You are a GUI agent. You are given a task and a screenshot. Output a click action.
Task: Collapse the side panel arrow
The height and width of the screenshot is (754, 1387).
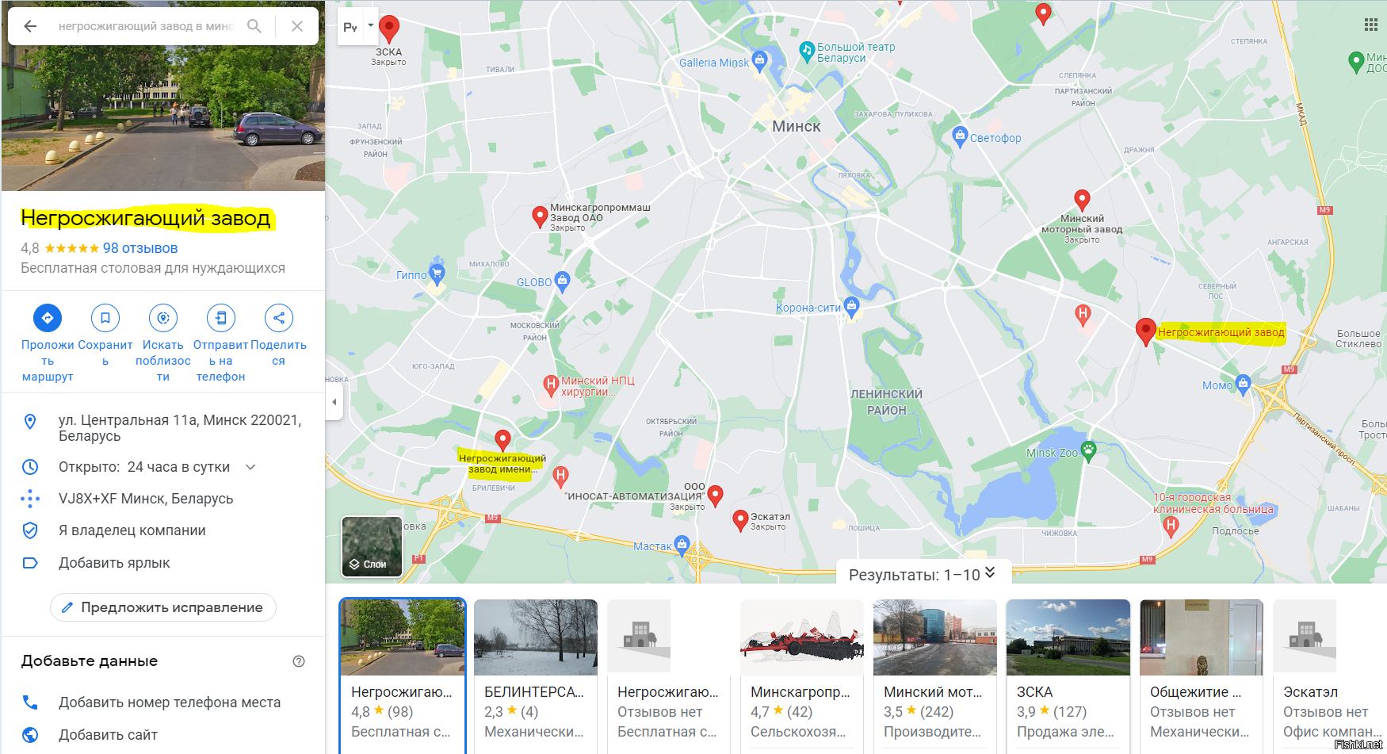pyautogui.click(x=334, y=402)
